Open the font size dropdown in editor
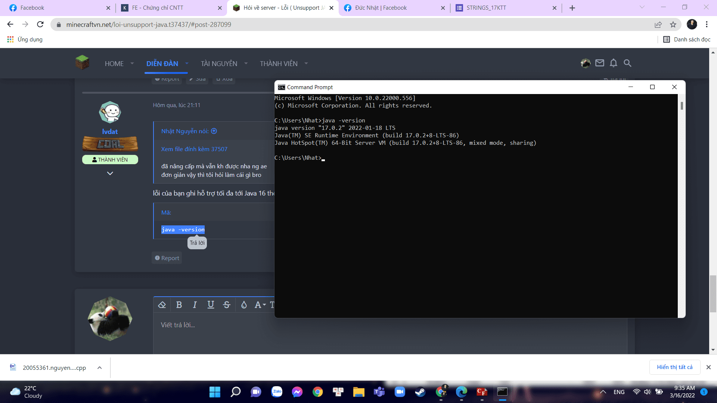 click(260, 305)
